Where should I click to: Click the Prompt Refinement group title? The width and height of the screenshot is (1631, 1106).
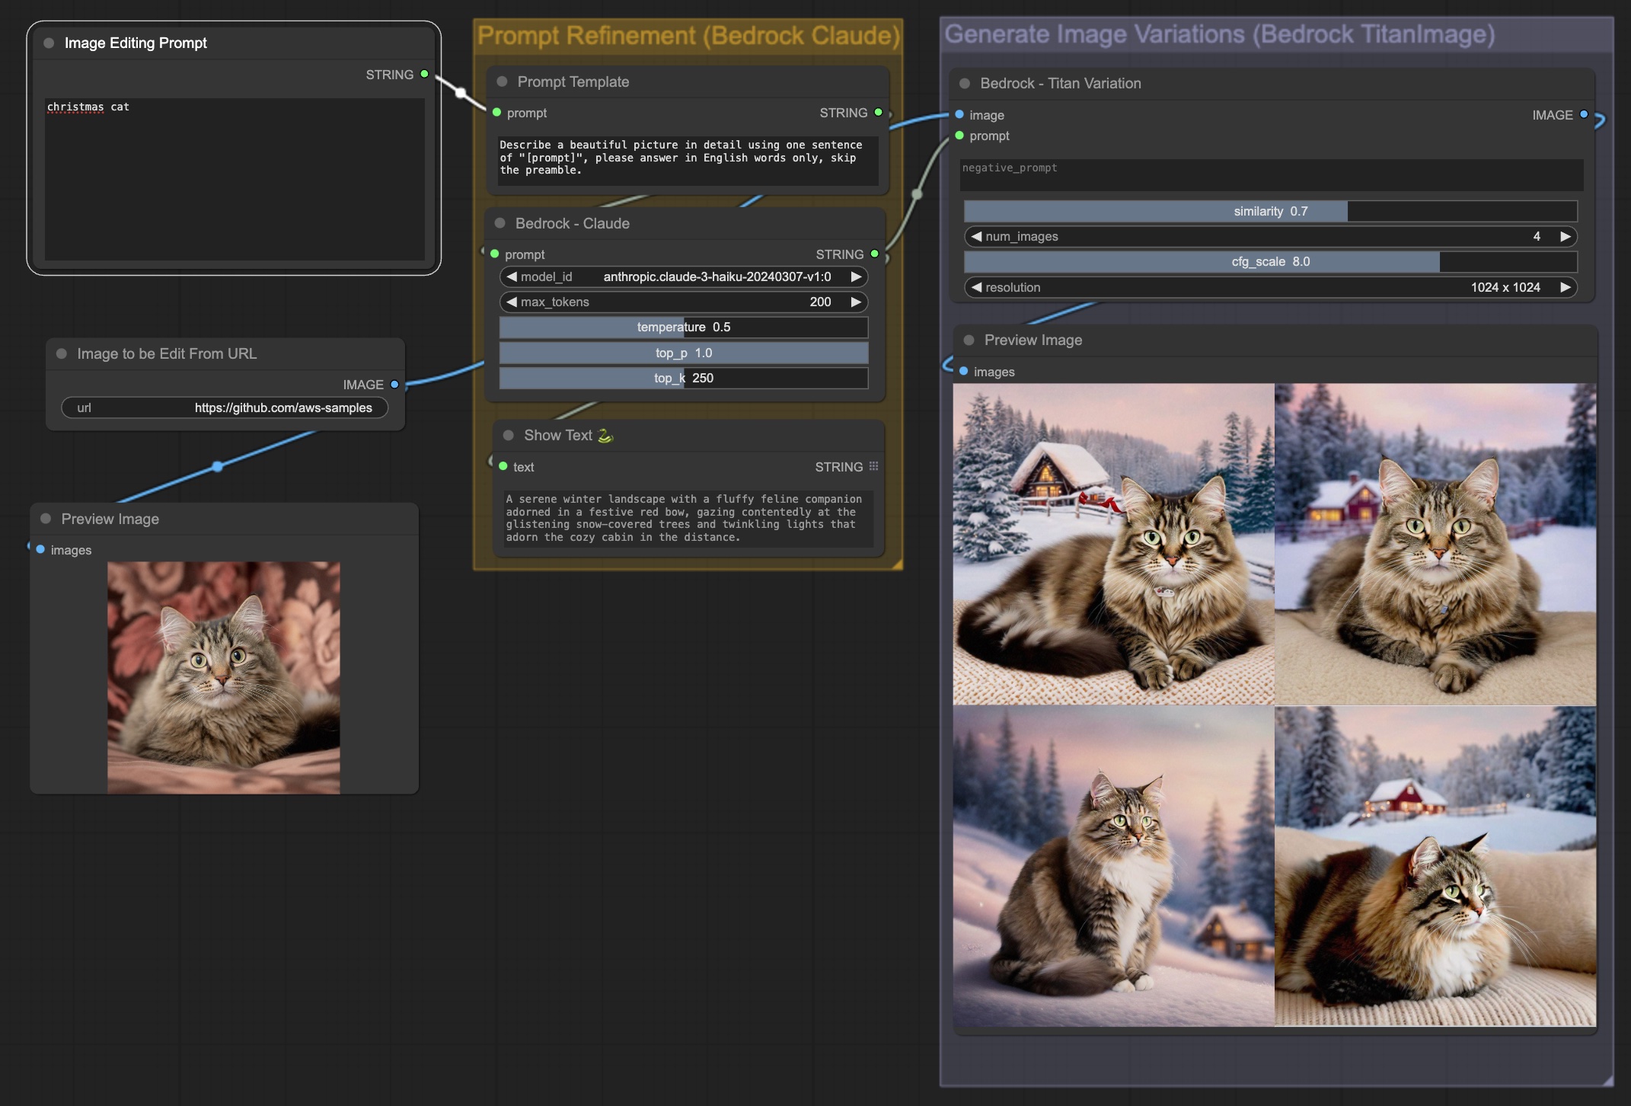click(688, 36)
